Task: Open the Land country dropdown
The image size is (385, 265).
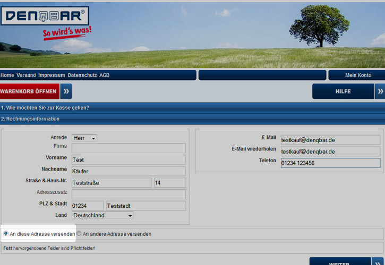Action: (102, 216)
